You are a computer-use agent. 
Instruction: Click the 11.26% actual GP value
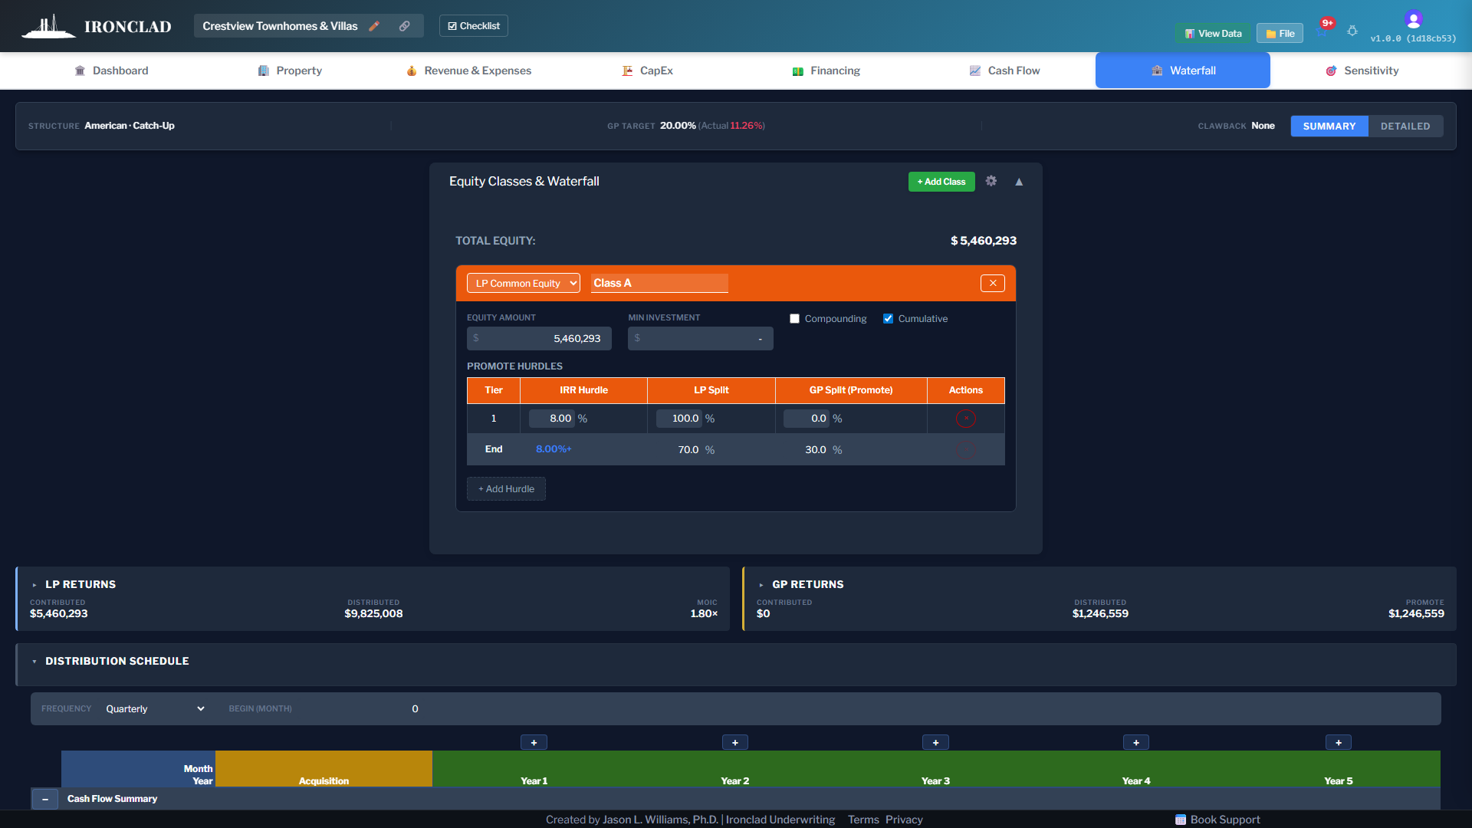[x=746, y=126]
